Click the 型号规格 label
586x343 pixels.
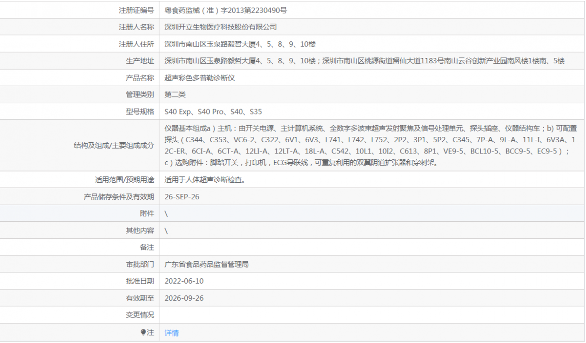pos(140,112)
